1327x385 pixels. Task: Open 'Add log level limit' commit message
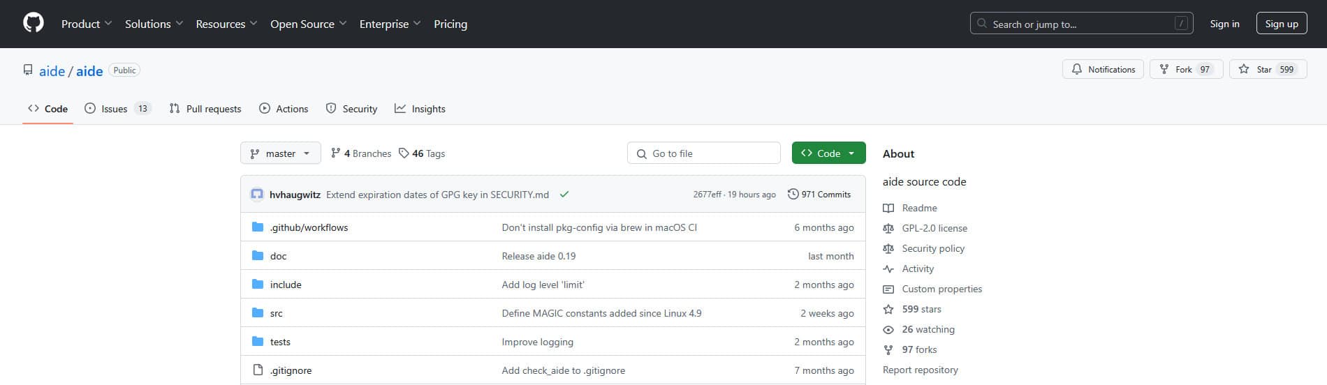[x=543, y=285]
